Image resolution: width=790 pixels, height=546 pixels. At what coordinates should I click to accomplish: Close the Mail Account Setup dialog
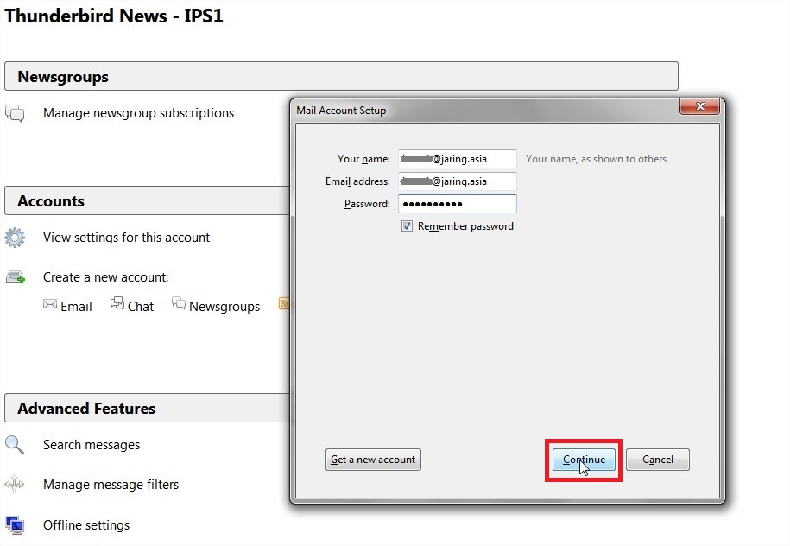(x=700, y=106)
